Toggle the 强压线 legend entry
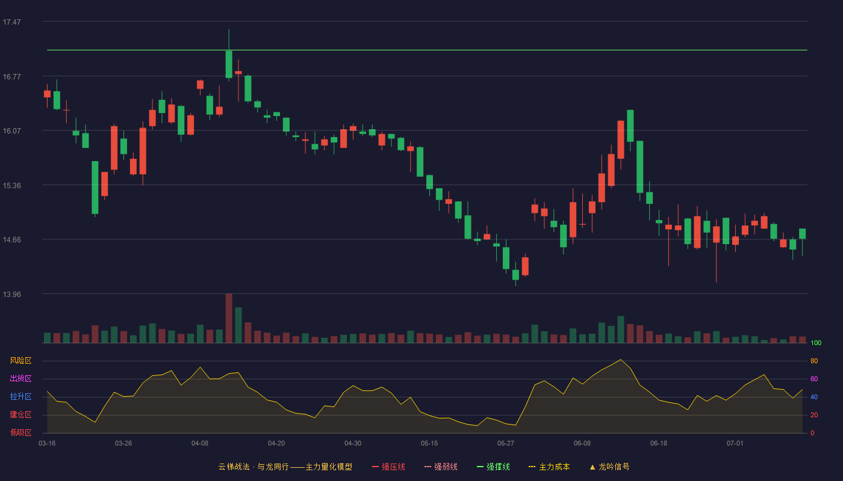Screen dimensions: 843x481 point(388,467)
